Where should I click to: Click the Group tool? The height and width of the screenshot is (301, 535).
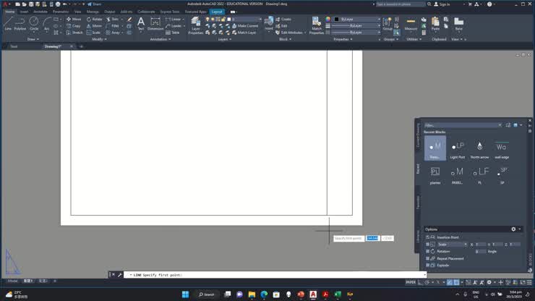click(388, 24)
